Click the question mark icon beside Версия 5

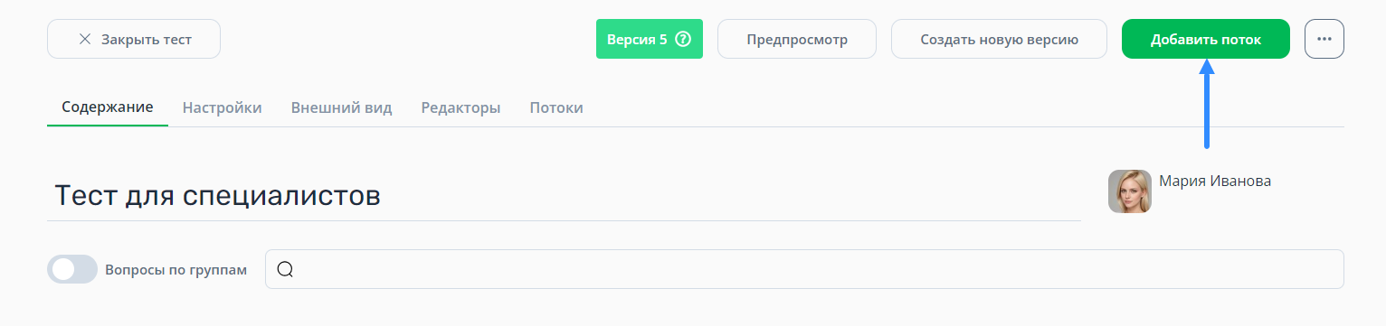[683, 40]
